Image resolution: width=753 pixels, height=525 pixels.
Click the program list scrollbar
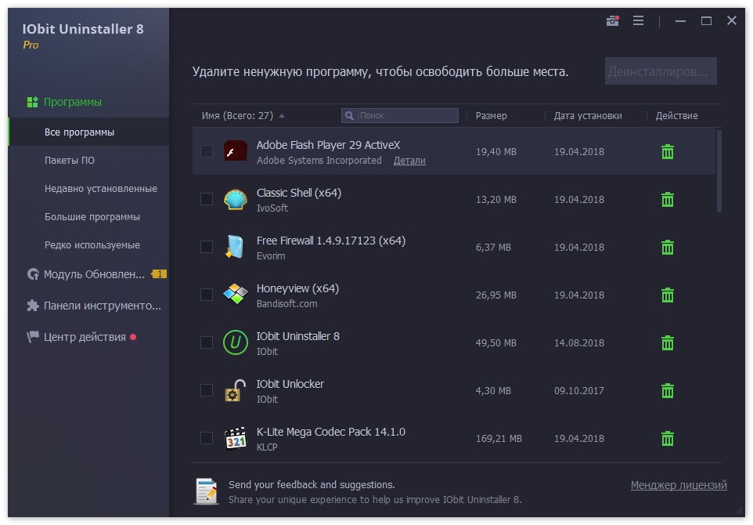(719, 172)
